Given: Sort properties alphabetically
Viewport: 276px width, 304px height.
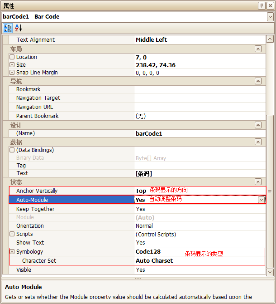Looking at the screenshot, I should pos(19,28).
